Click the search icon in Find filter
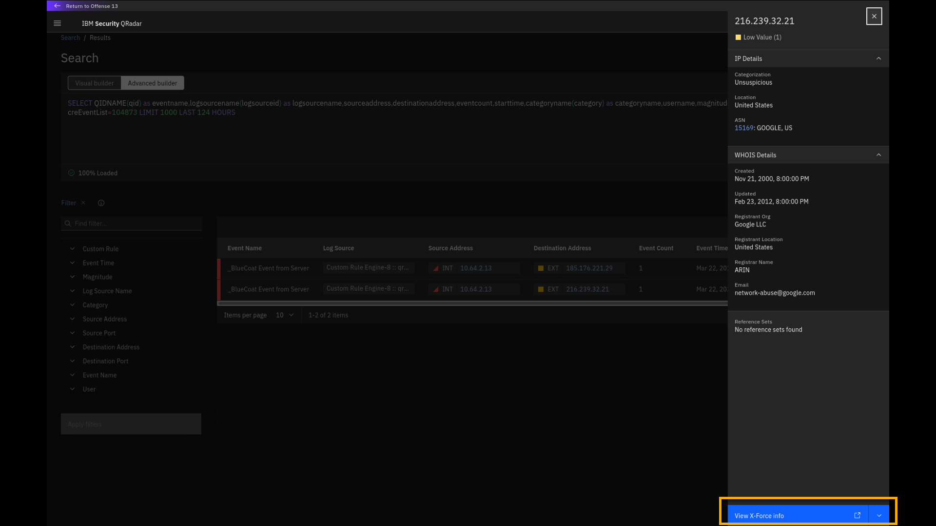 point(68,224)
